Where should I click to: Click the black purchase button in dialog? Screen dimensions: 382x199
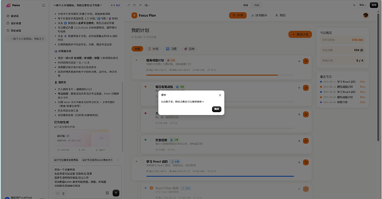pos(216,109)
